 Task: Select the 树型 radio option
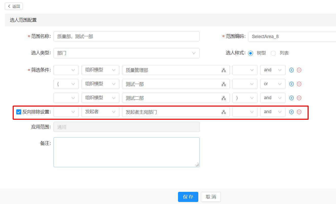(251, 53)
